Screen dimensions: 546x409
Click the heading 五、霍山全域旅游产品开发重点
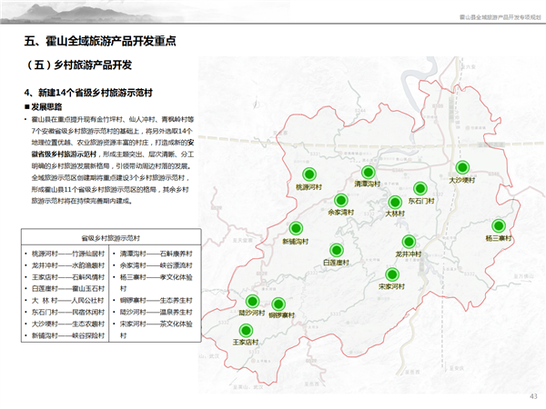[100, 41]
